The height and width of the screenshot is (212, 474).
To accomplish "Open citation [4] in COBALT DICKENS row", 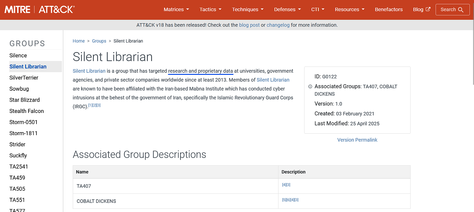I will coord(292,200).
